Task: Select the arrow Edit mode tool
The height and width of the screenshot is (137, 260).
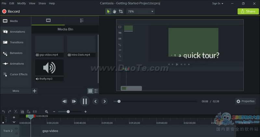Action: point(108,11)
